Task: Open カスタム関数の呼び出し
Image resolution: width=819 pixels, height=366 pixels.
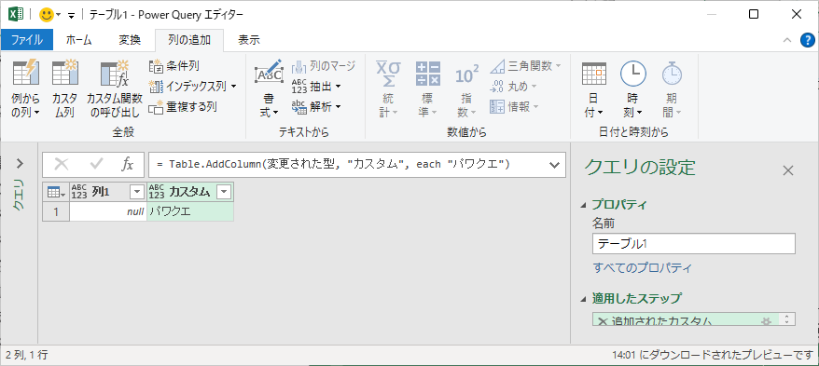Action: [x=115, y=89]
